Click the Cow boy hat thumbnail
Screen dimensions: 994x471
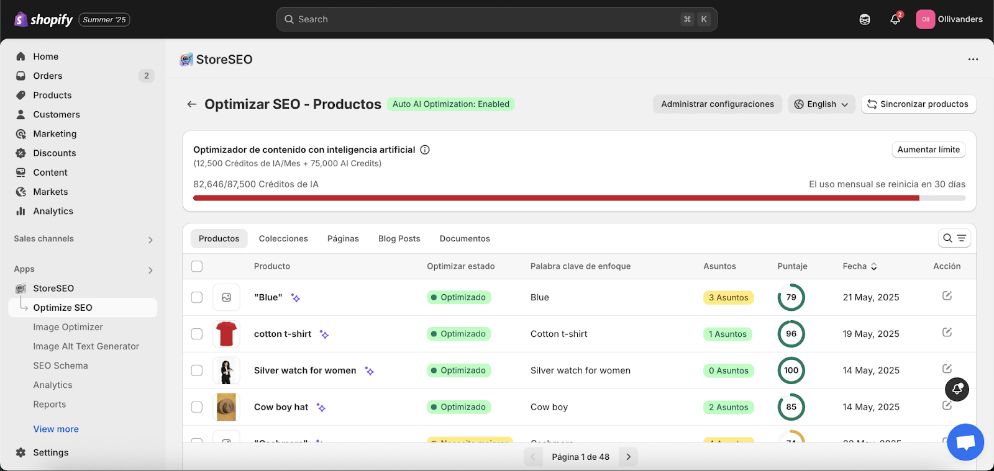click(x=226, y=407)
